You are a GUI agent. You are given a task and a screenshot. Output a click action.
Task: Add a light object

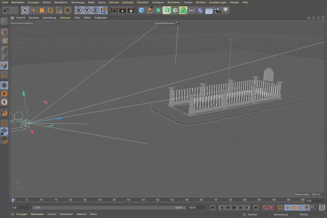click(226, 10)
